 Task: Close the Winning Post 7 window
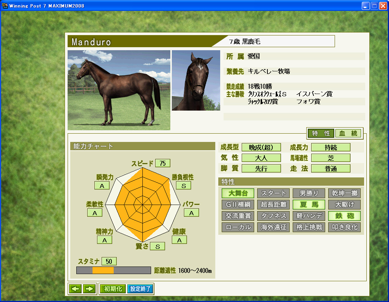pos(383,6)
